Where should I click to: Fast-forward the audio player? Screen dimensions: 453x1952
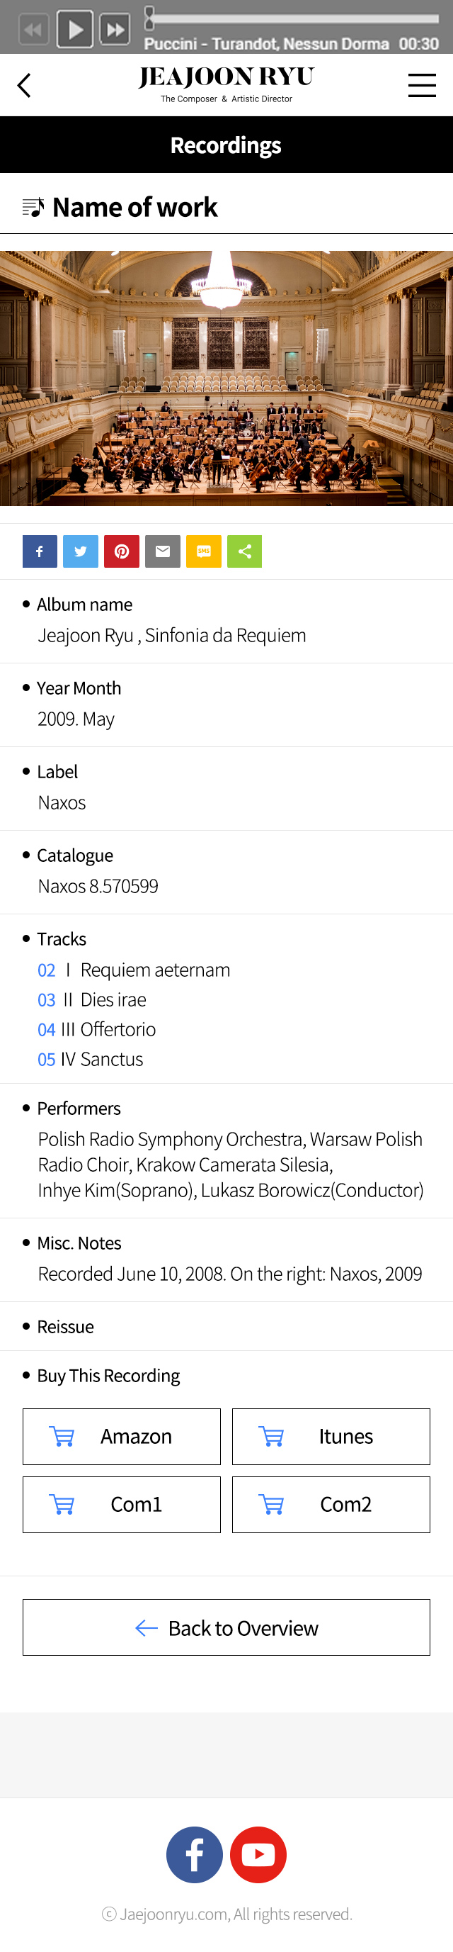[x=115, y=30]
